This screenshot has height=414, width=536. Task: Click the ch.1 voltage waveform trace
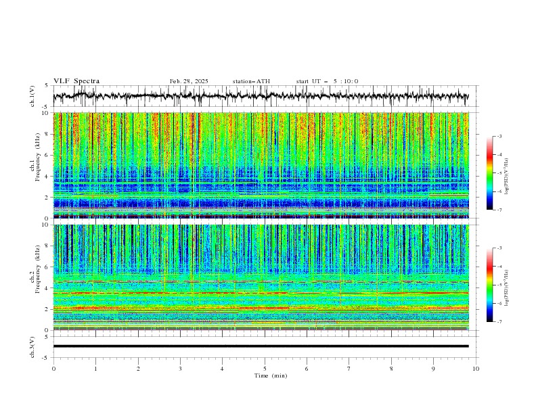(x=261, y=96)
